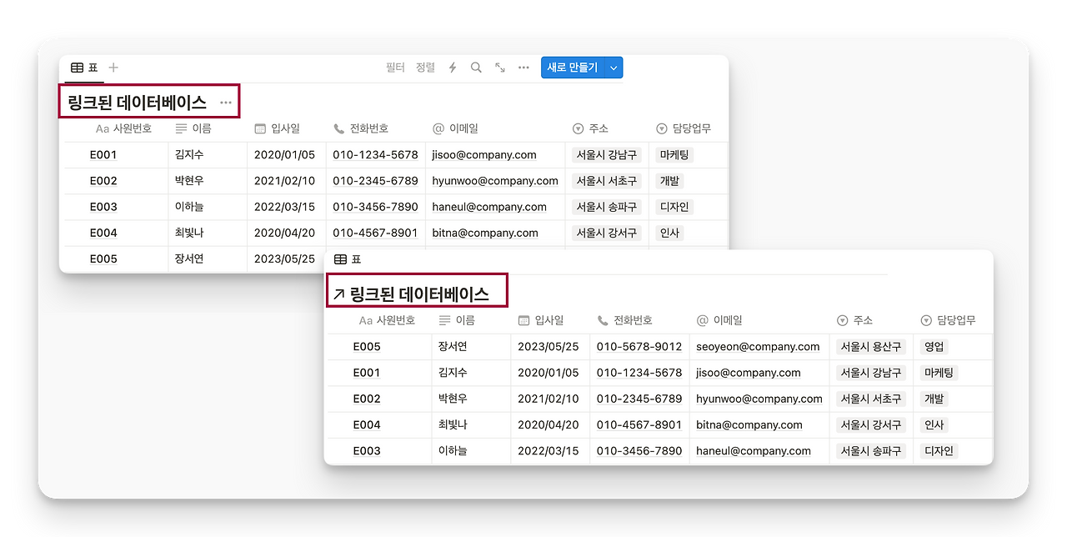Click the 주소 column header in front window

pos(854,320)
